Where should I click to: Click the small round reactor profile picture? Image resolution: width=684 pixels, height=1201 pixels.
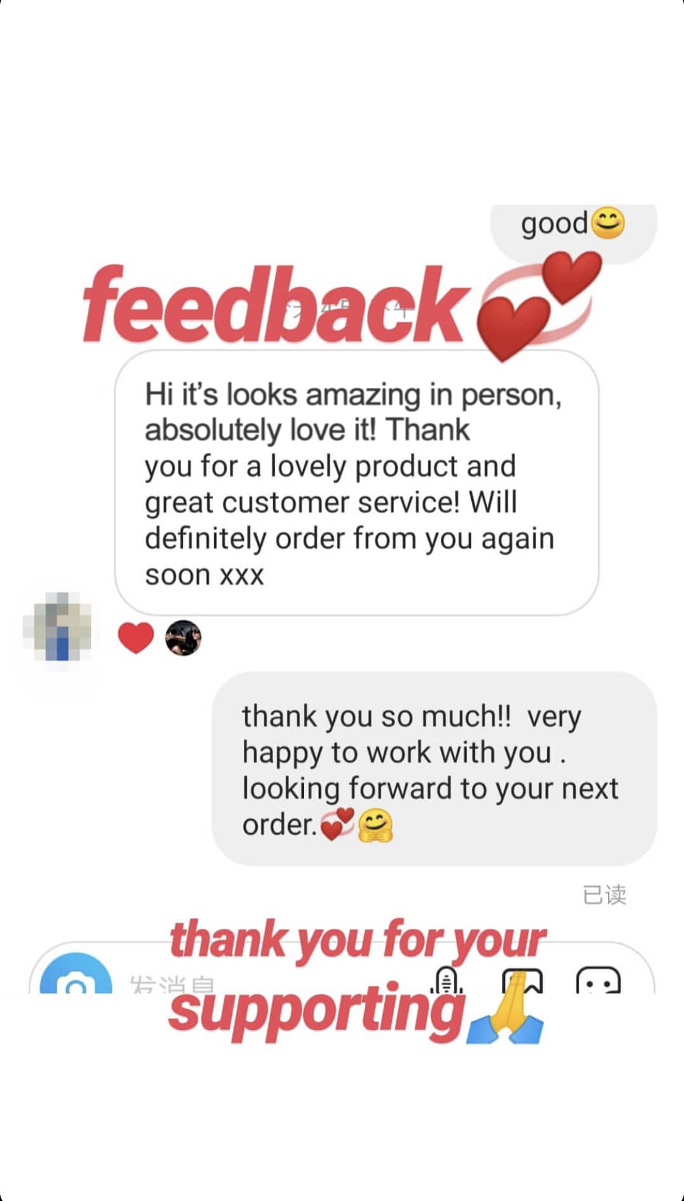coord(183,638)
